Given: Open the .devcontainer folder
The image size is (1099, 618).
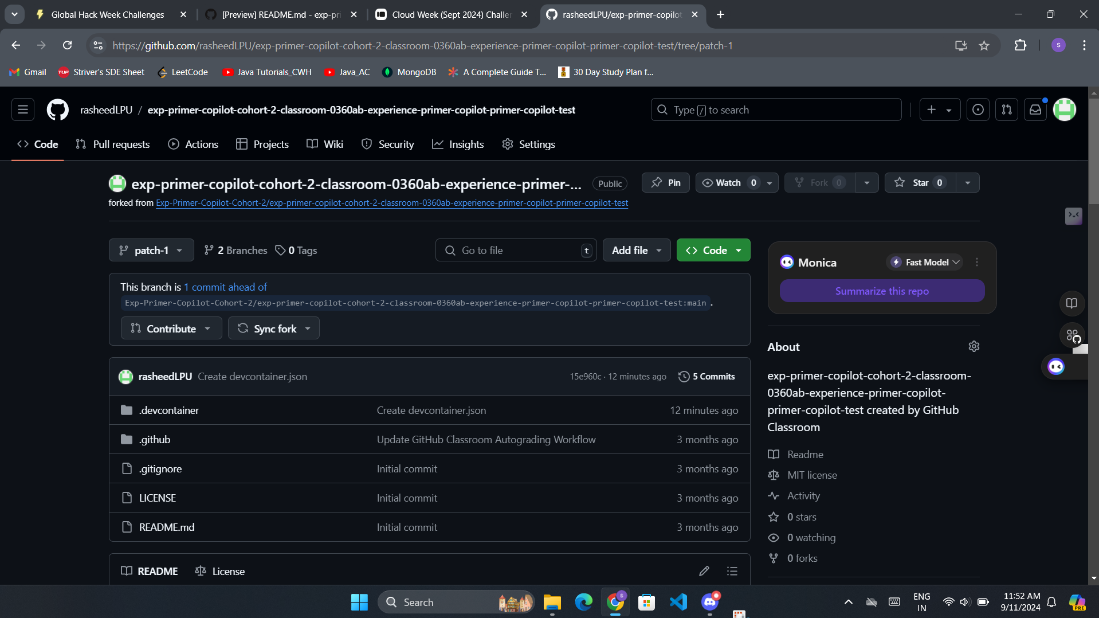Looking at the screenshot, I should [169, 410].
